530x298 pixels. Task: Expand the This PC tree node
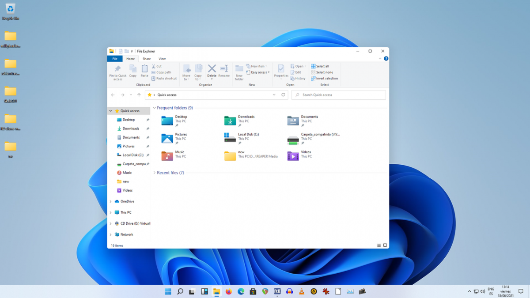click(110, 212)
